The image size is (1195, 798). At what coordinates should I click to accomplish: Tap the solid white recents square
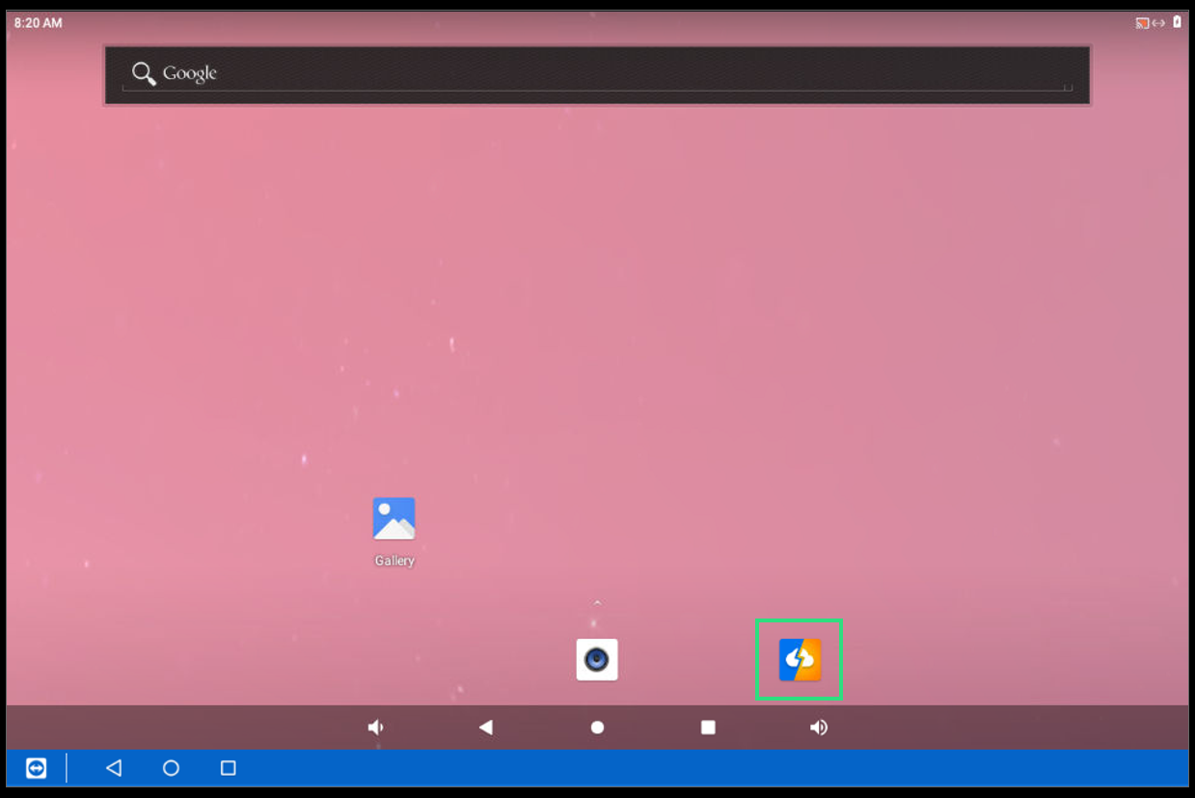click(708, 728)
